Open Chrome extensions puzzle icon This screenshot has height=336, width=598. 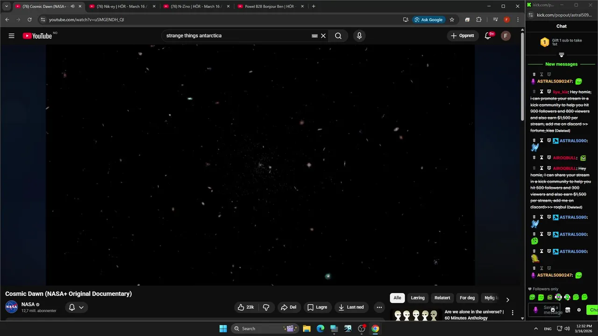[x=479, y=20]
